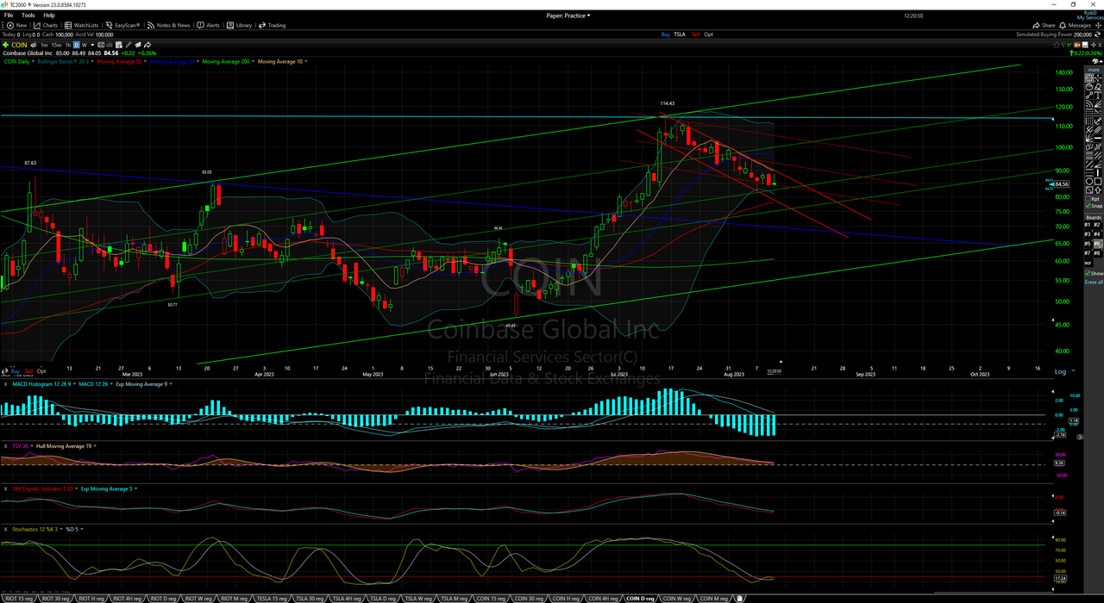Switch to the 1m timeframe
The image size is (1104, 603).
click(x=44, y=45)
